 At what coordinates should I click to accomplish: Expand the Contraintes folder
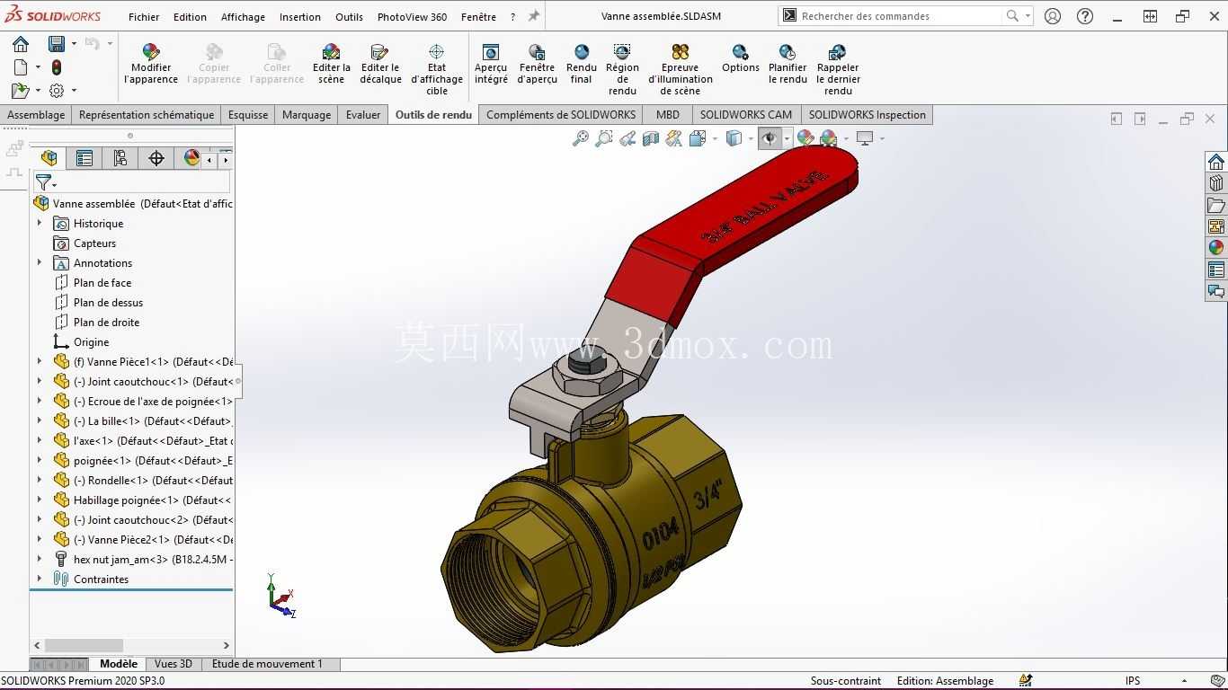tap(40, 579)
